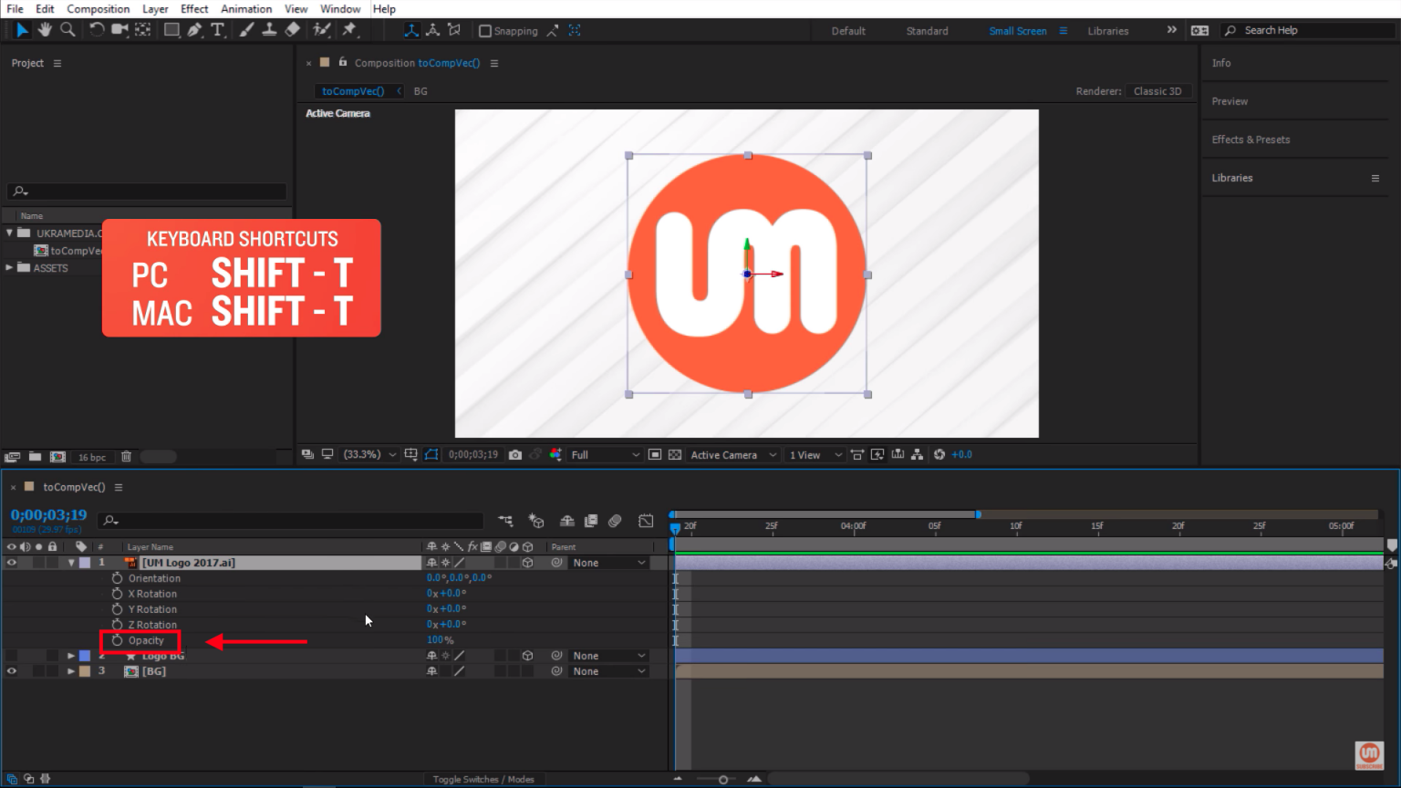
Task: Open the Composition menu
Action: point(98,9)
